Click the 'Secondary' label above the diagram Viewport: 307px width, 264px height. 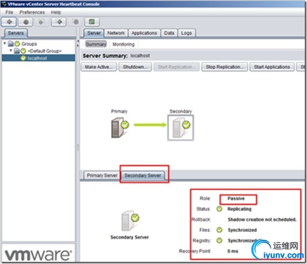click(181, 111)
